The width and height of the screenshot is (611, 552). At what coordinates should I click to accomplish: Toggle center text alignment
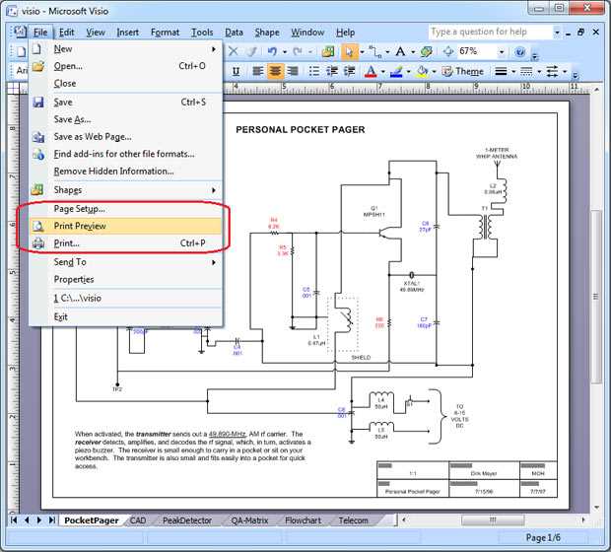pos(275,71)
